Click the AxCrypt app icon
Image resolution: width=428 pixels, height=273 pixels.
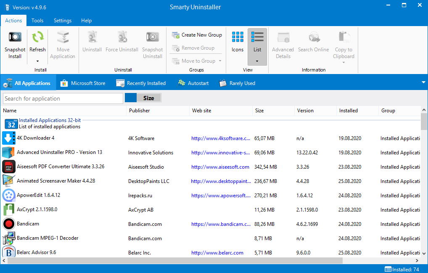tap(8, 209)
